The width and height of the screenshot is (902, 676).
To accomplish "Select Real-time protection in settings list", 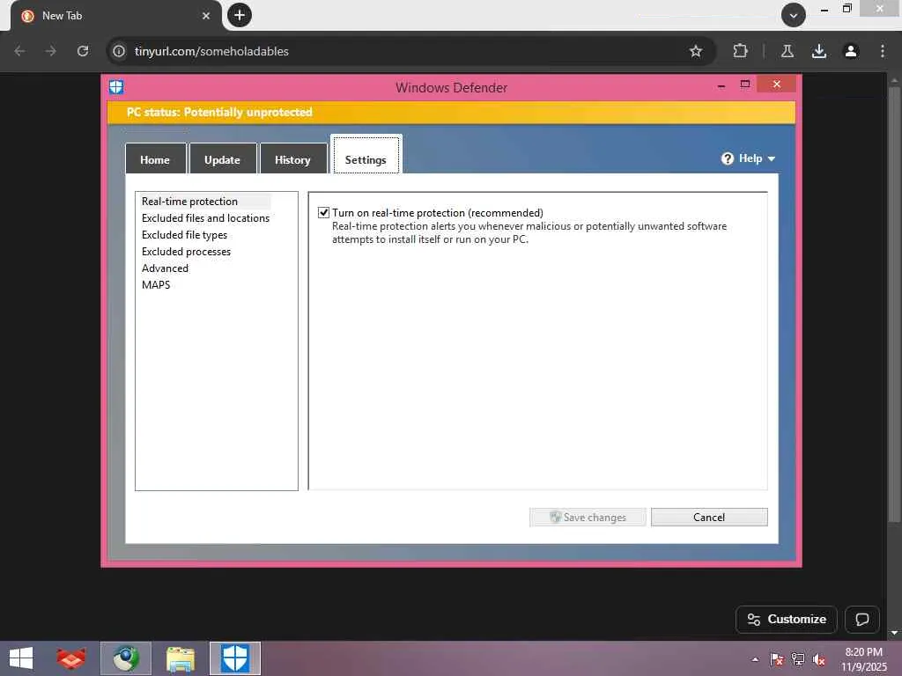I will [x=189, y=202].
